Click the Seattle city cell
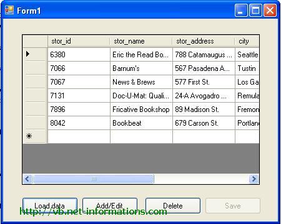Screen dimensions: 281x224 pyautogui.click(x=247, y=55)
